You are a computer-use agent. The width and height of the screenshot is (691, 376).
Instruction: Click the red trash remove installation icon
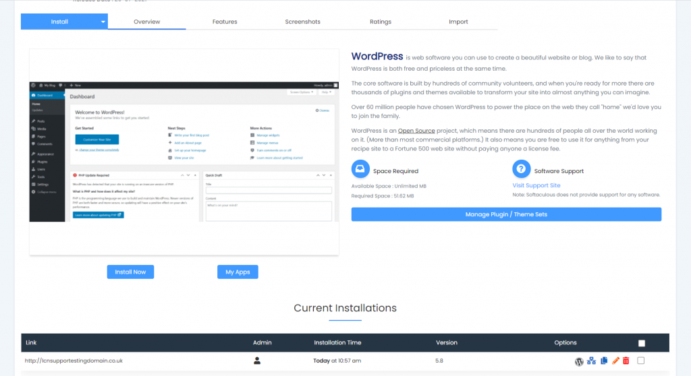tap(626, 361)
